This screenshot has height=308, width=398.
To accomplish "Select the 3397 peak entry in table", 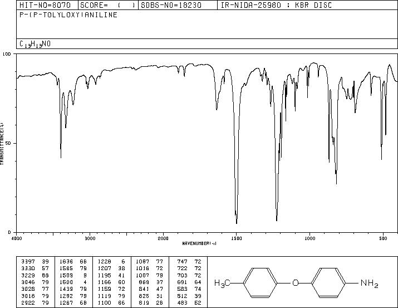I will [x=35, y=262].
